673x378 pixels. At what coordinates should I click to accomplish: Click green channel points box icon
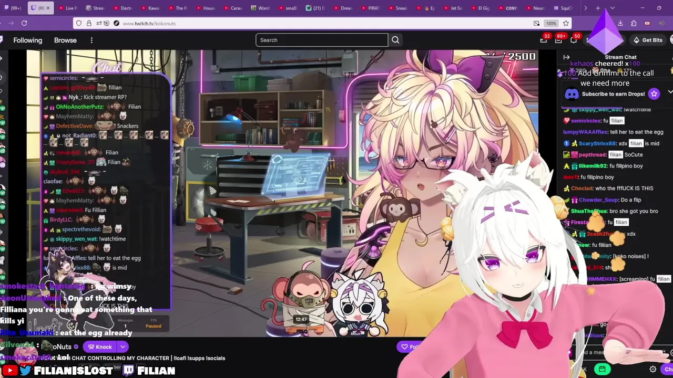tap(602, 369)
